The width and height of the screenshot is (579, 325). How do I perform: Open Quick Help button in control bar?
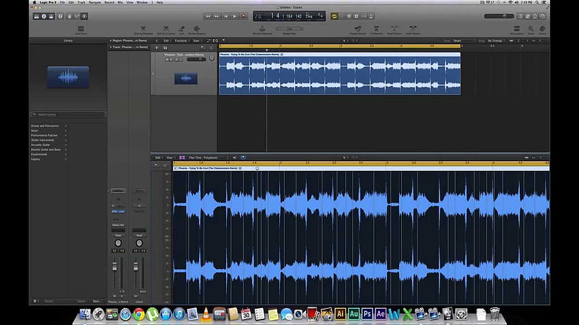tap(60, 16)
